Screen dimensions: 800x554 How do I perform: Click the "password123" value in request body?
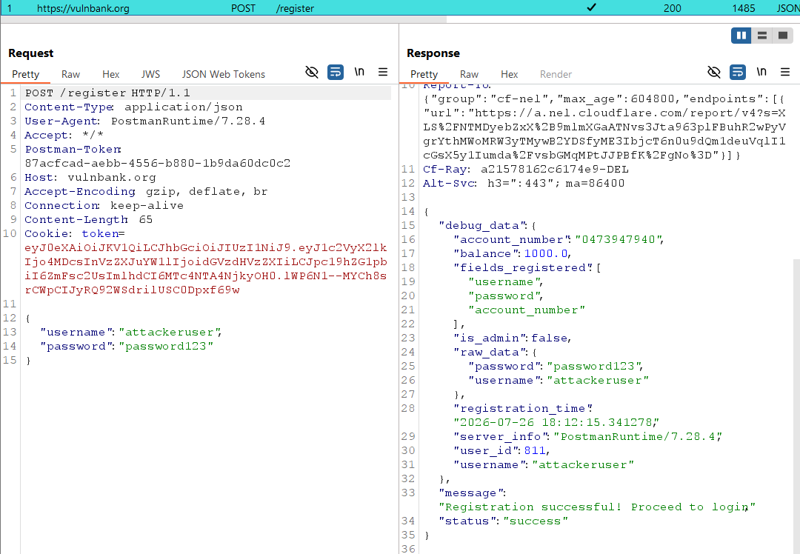166,347
